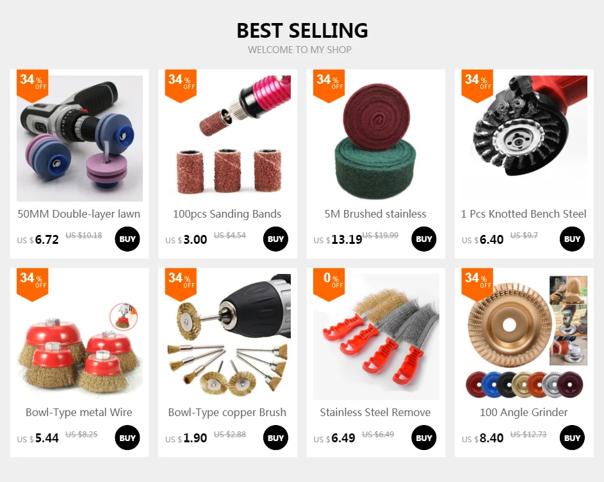This screenshot has width=604, height=482.
Task: Click BUY for Stainless Steel Remove brushes
Action: (x=424, y=438)
